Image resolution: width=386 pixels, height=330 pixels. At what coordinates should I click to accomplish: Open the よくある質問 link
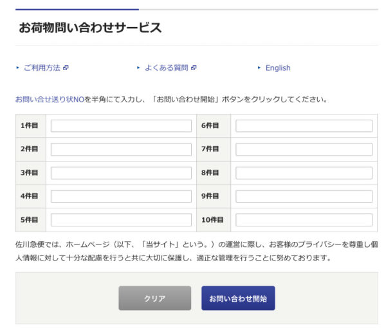166,68
